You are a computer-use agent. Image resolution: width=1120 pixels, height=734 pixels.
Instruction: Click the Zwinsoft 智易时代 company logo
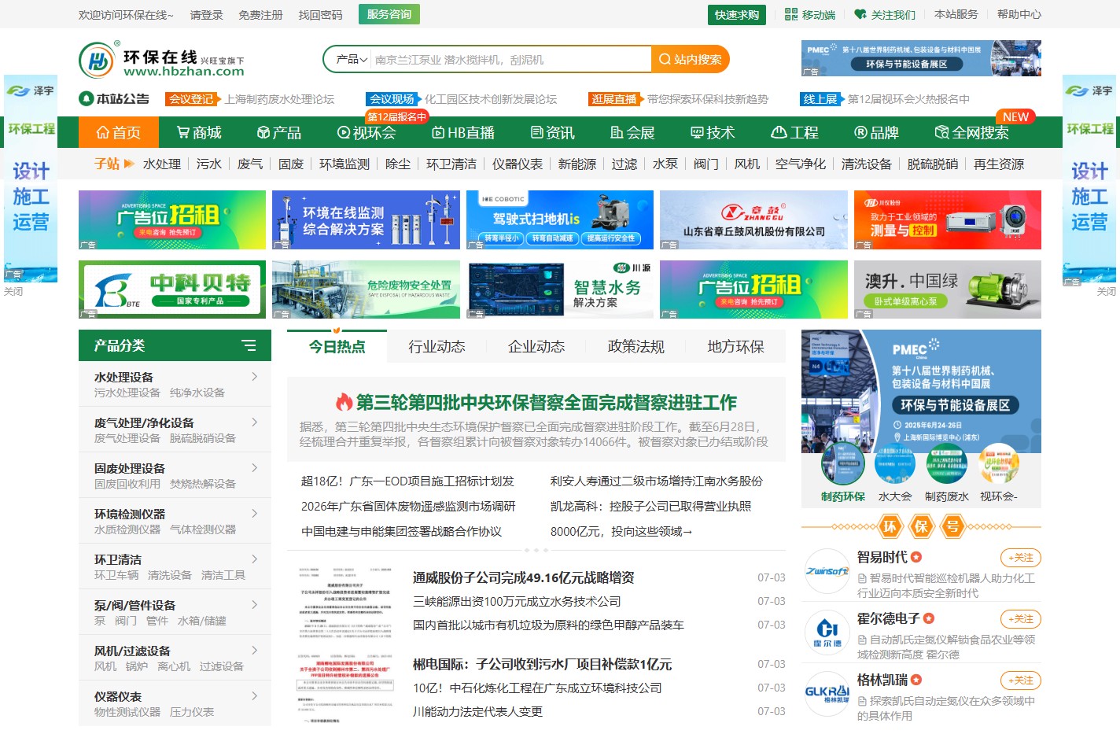pos(827,571)
